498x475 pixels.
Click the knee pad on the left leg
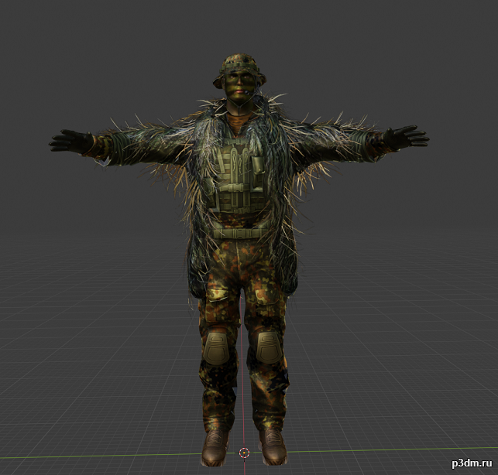click(215, 348)
